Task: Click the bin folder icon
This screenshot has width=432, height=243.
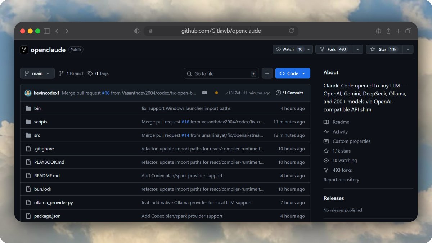Action: [x=28, y=108]
